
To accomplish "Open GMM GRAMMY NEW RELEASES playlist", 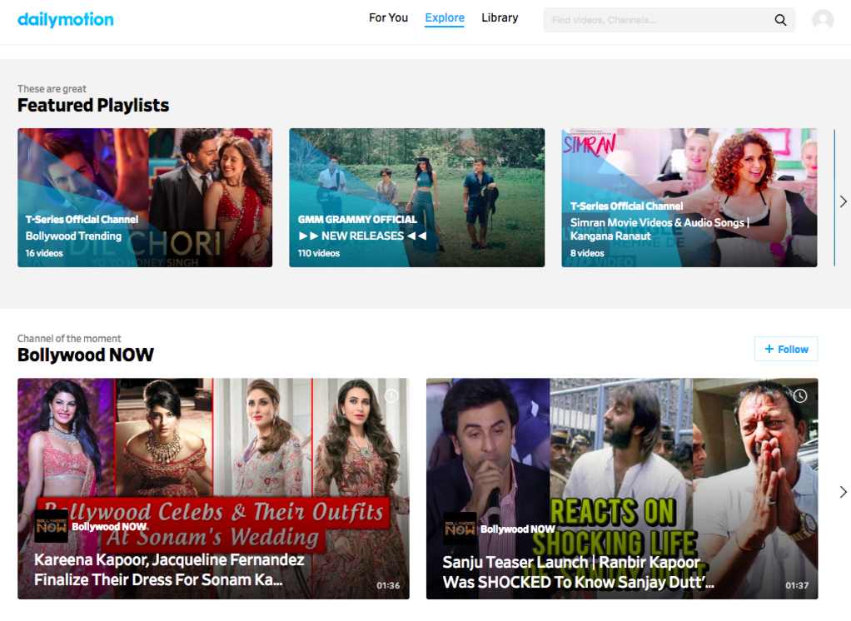I will point(417,197).
